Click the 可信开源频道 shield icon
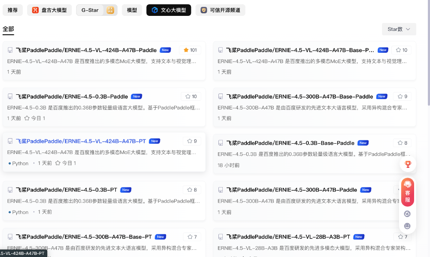Screen dimensions: 430x257 click(203, 10)
